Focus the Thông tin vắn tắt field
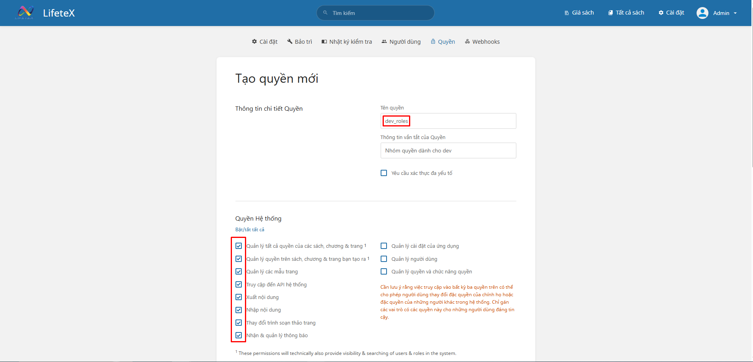The image size is (753, 362). pos(448,150)
